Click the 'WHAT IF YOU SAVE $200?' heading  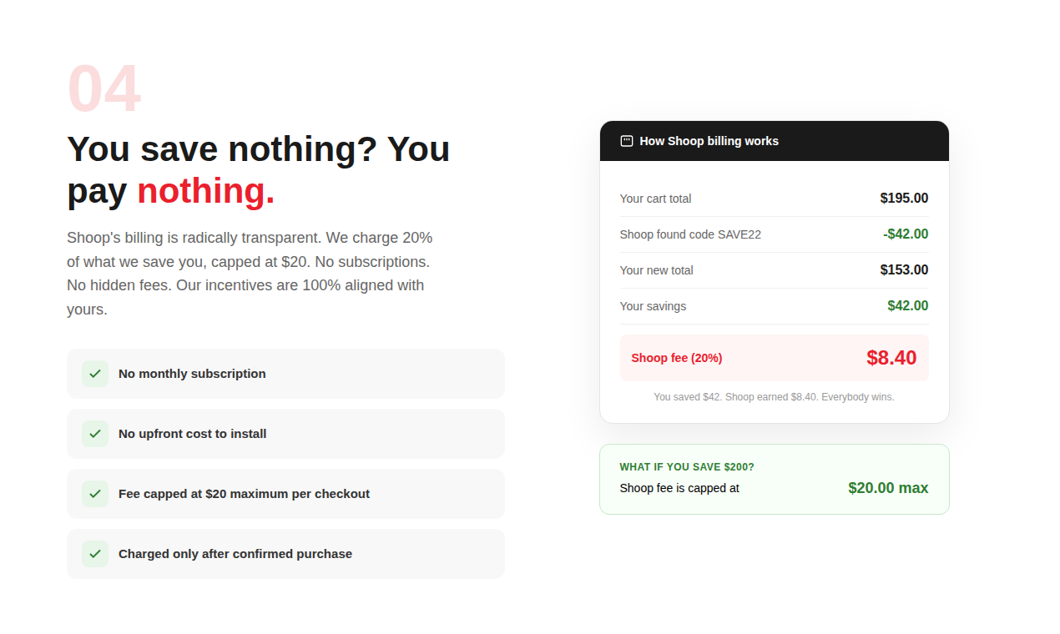(687, 467)
